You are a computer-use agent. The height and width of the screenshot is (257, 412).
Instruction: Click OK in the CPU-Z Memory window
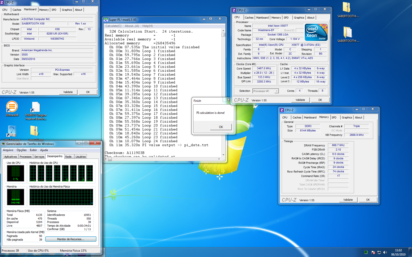[368, 200]
